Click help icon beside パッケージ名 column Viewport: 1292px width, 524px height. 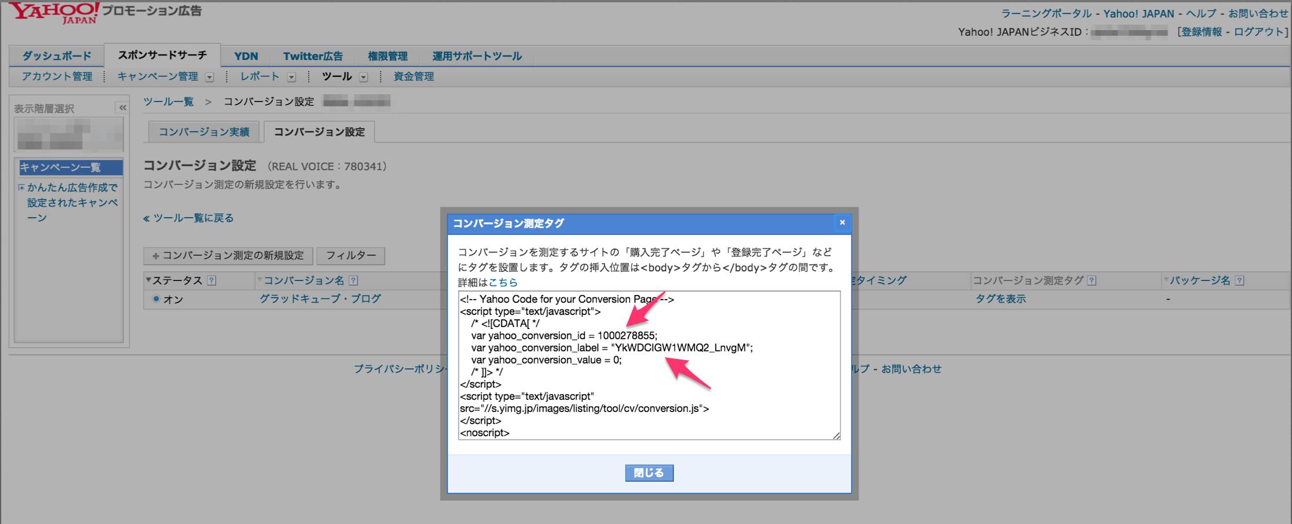tap(1239, 280)
